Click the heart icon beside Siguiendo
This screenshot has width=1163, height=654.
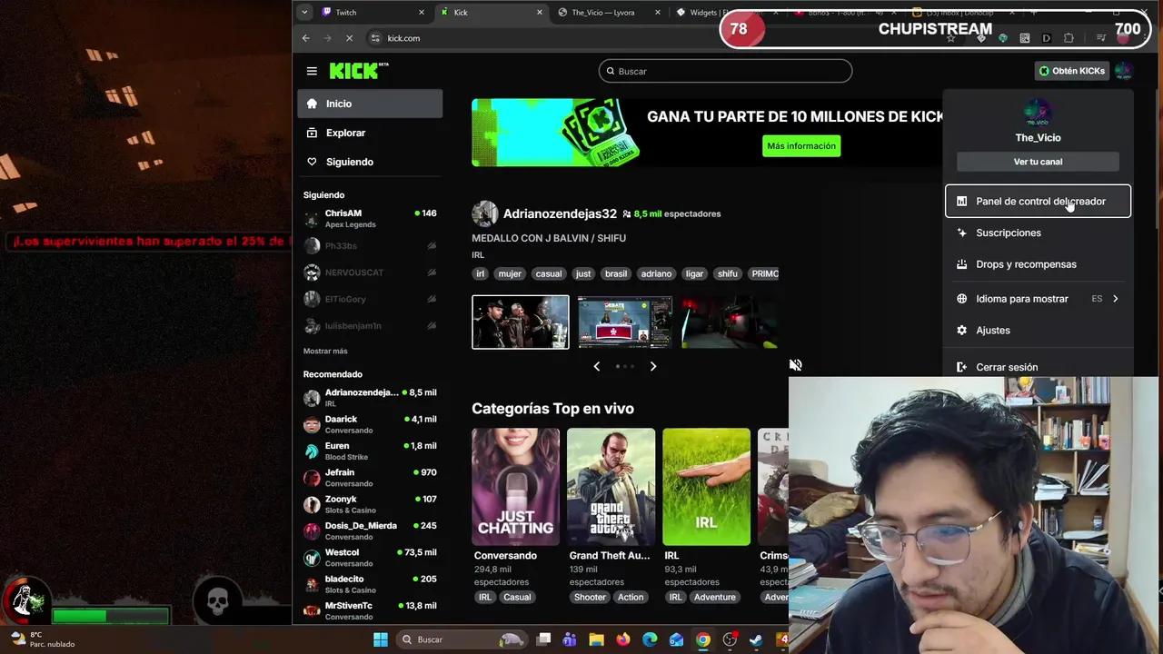(312, 162)
